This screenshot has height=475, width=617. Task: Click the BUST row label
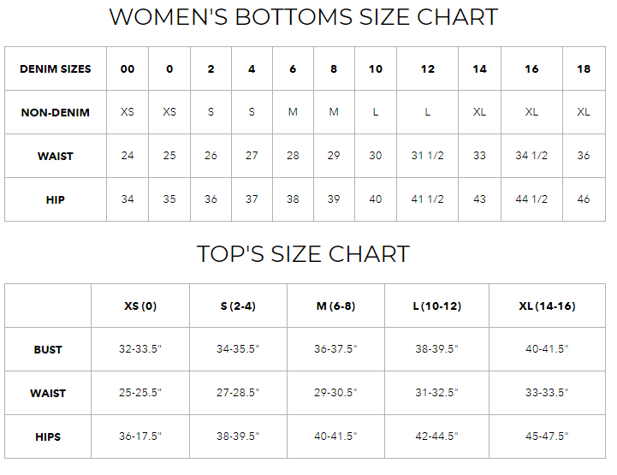(48, 350)
